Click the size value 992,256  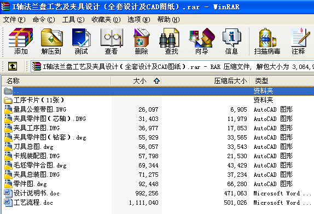pyautogui.click(x=147, y=193)
